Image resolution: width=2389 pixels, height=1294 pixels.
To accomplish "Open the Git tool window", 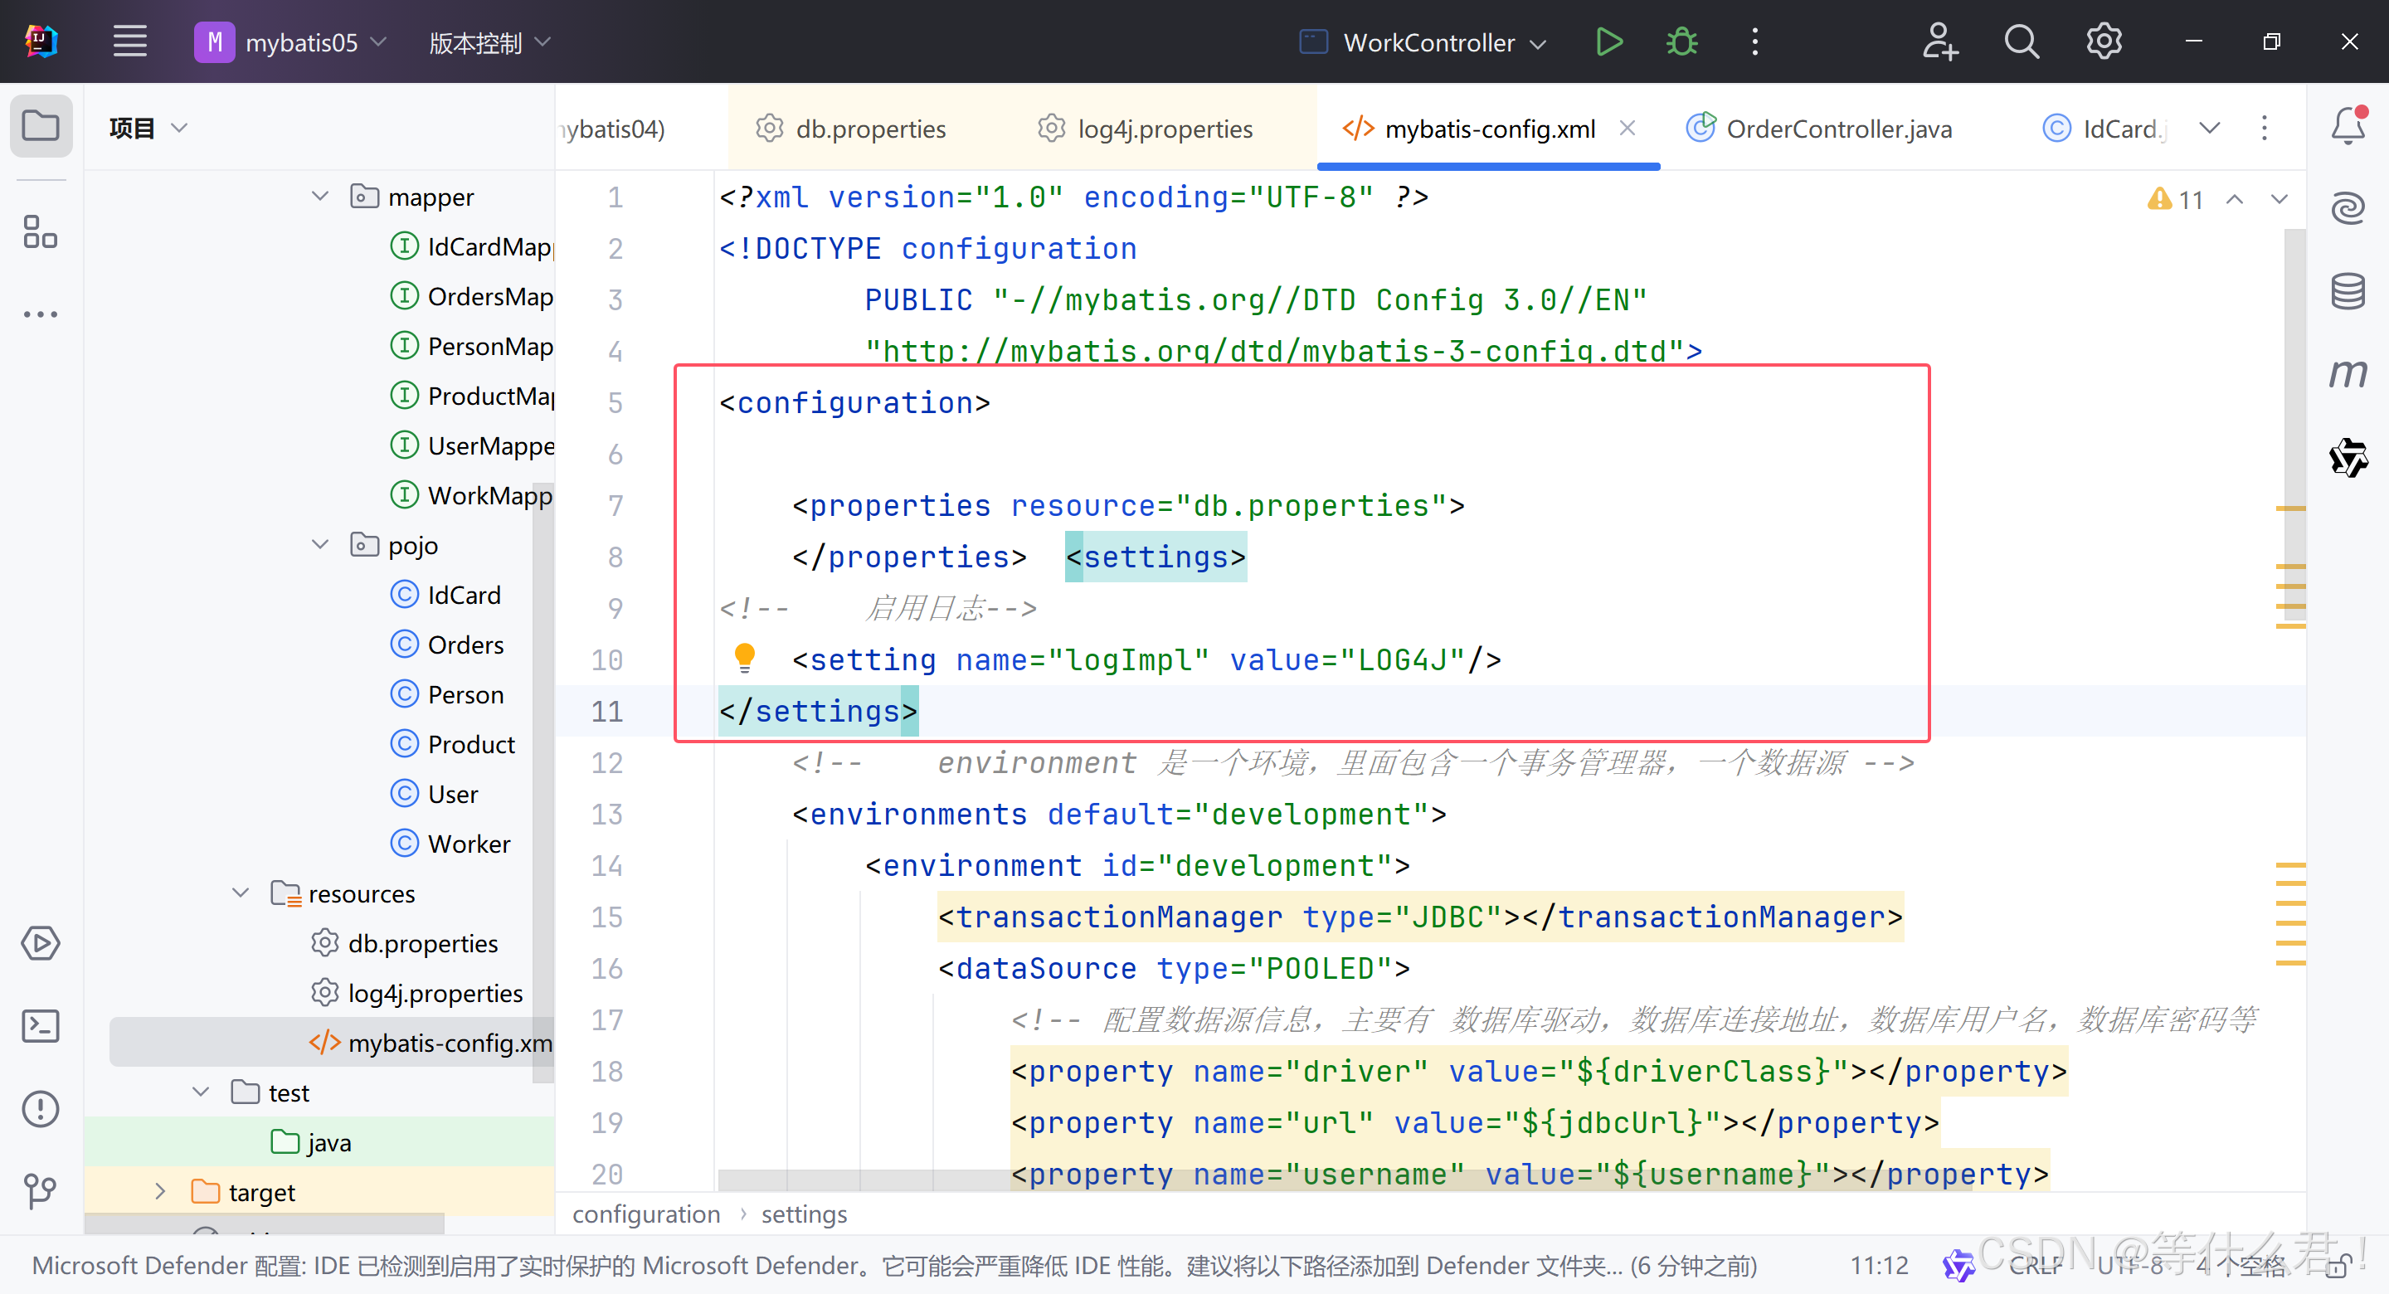I will point(41,1189).
